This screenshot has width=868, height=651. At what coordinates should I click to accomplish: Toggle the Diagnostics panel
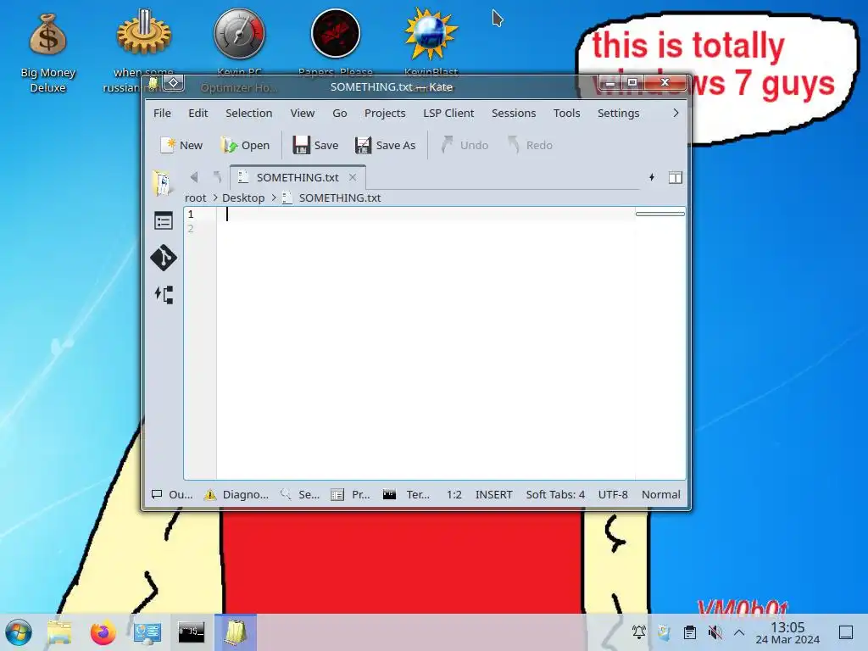click(236, 494)
